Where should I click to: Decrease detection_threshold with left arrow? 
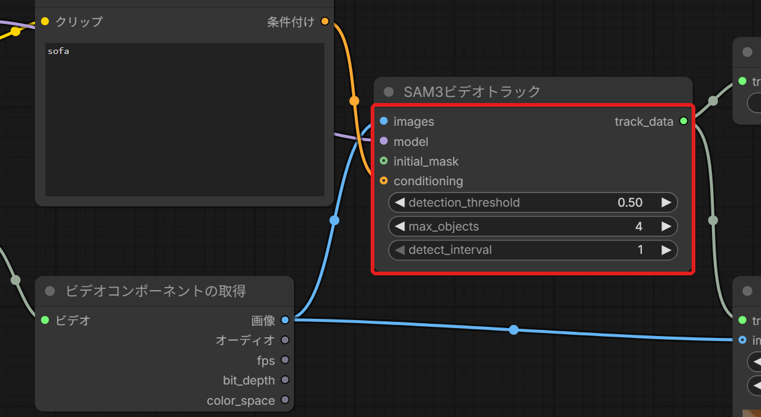coord(400,202)
